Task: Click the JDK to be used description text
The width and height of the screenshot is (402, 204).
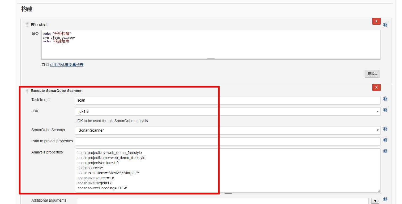Action: (112, 121)
